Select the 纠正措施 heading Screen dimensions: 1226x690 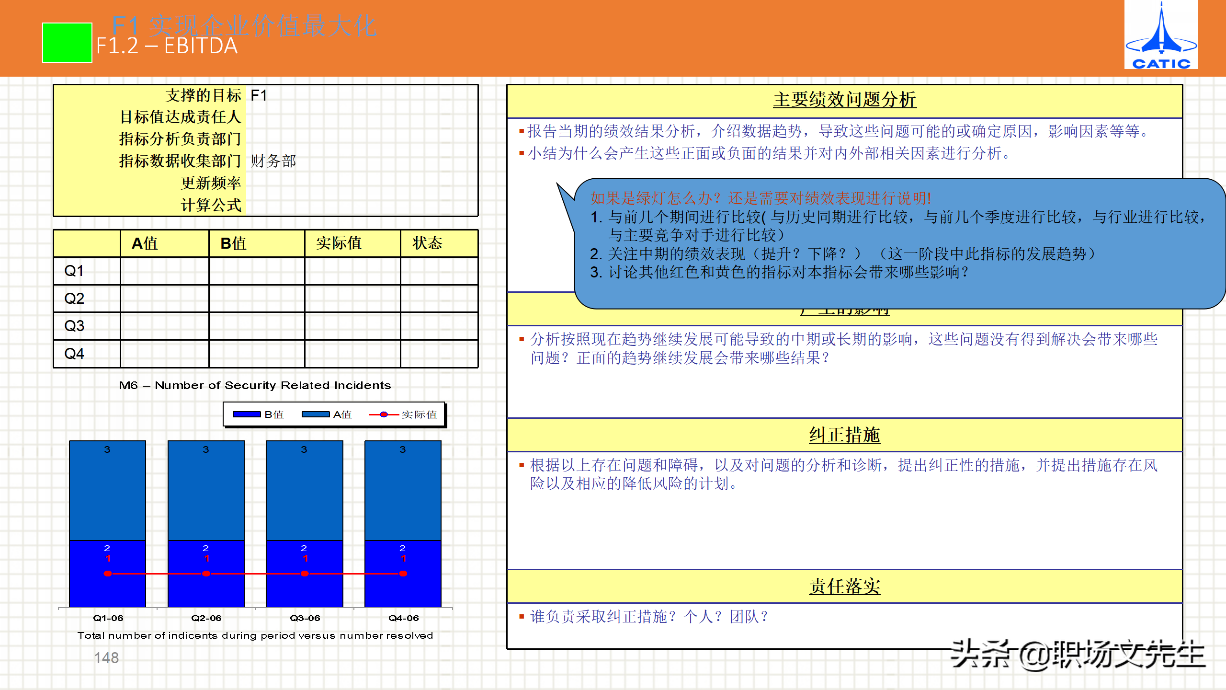tap(844, 435)
